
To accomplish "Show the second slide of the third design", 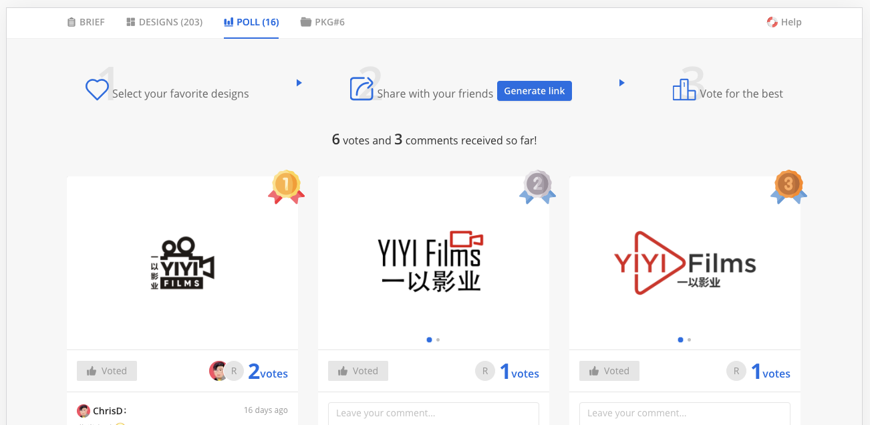I will pyautogui.click(x=689, y=339).
